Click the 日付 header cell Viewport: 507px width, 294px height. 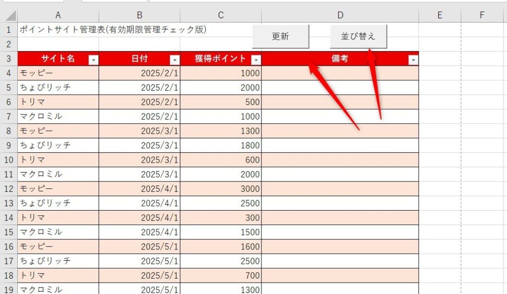[139, 59]
